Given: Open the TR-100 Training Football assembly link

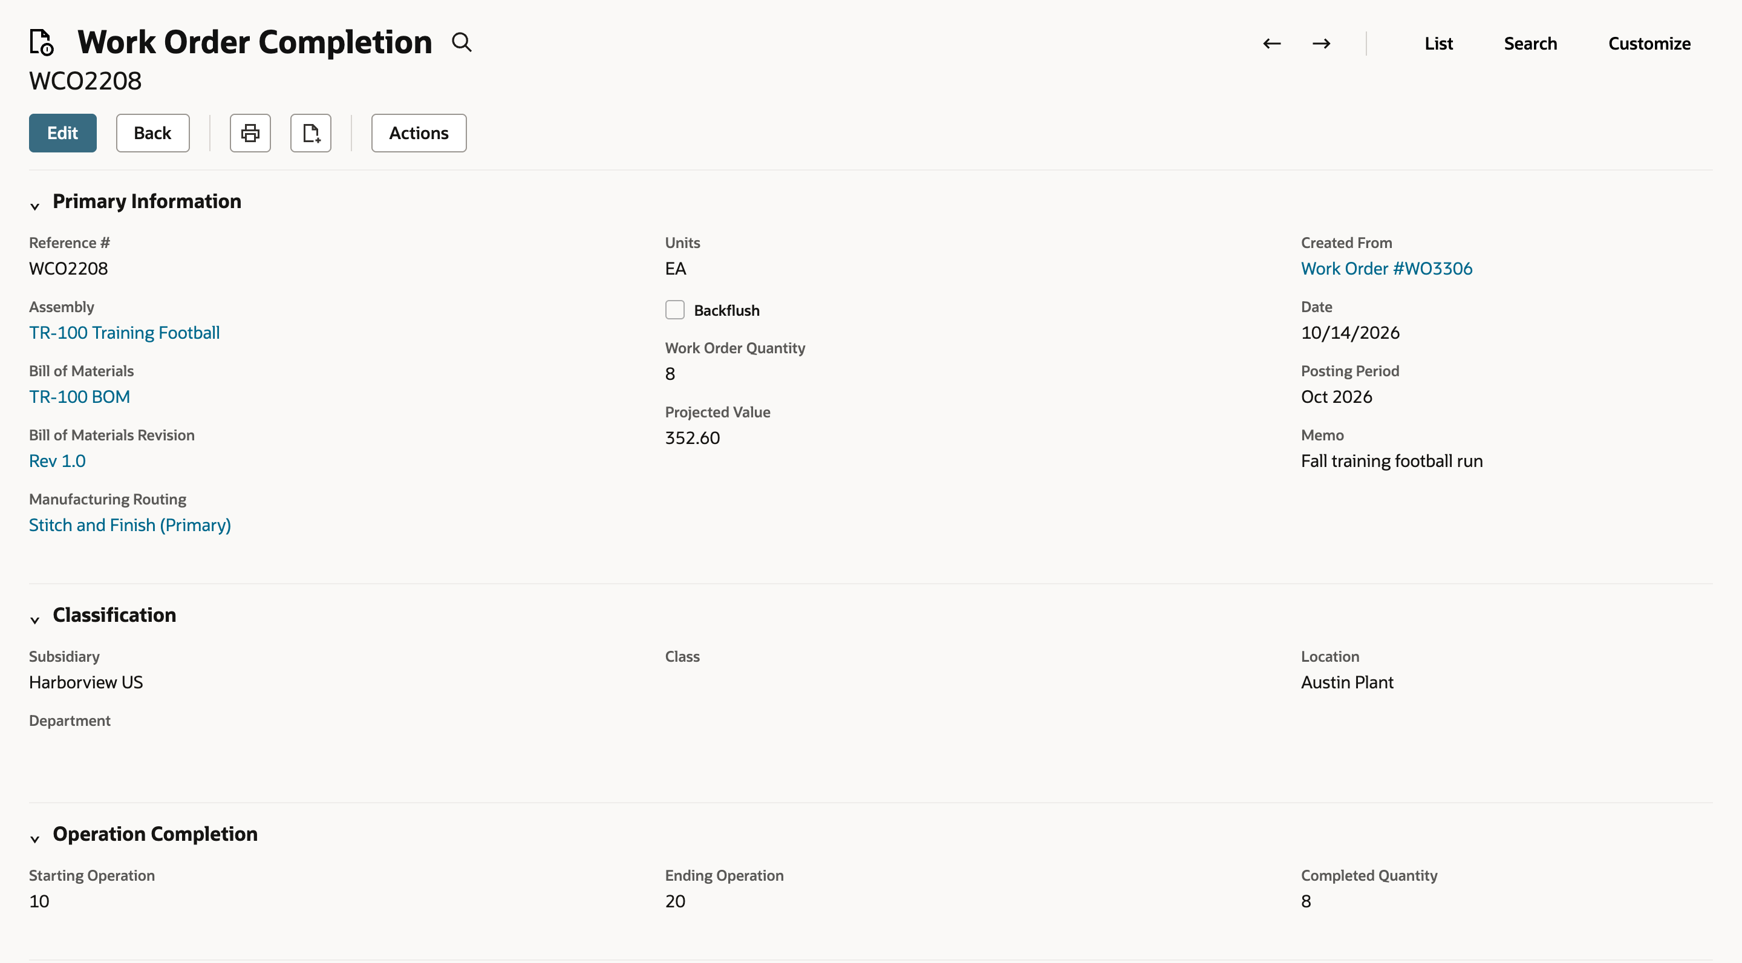Looking at the screenshot, I should click(125, 333).
